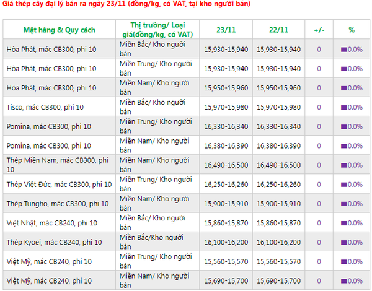Click the 0.0% value in Thép Việt Đức row

click(x=355, y=185)
